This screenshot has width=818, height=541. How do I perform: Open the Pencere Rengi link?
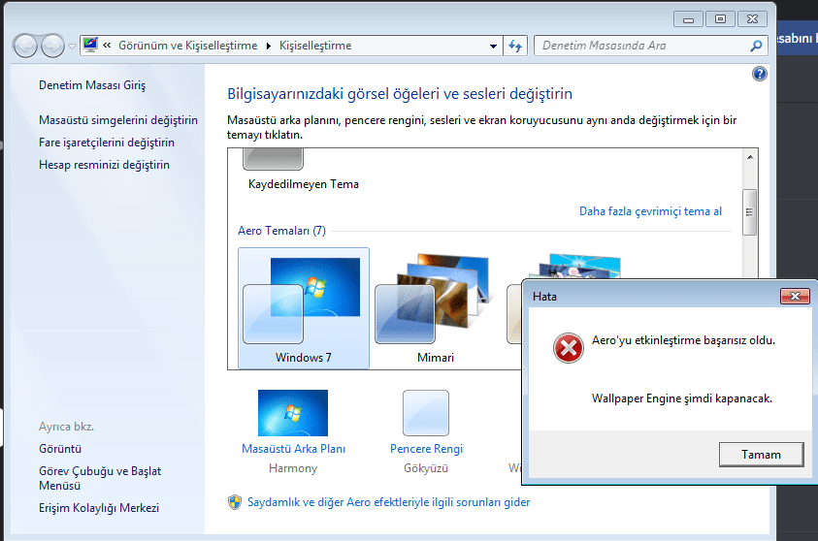426,449
